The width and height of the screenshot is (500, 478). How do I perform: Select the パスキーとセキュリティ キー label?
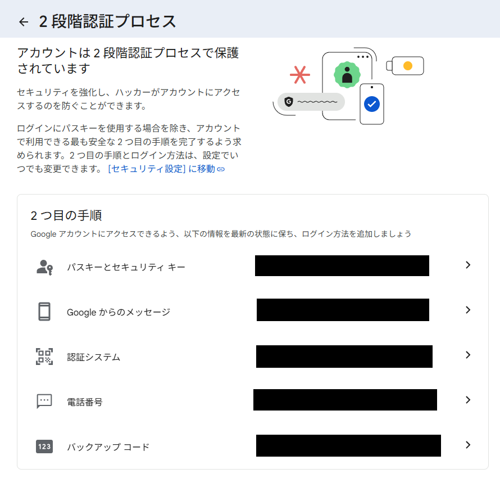pyautogui.click(x=126, y=267)
